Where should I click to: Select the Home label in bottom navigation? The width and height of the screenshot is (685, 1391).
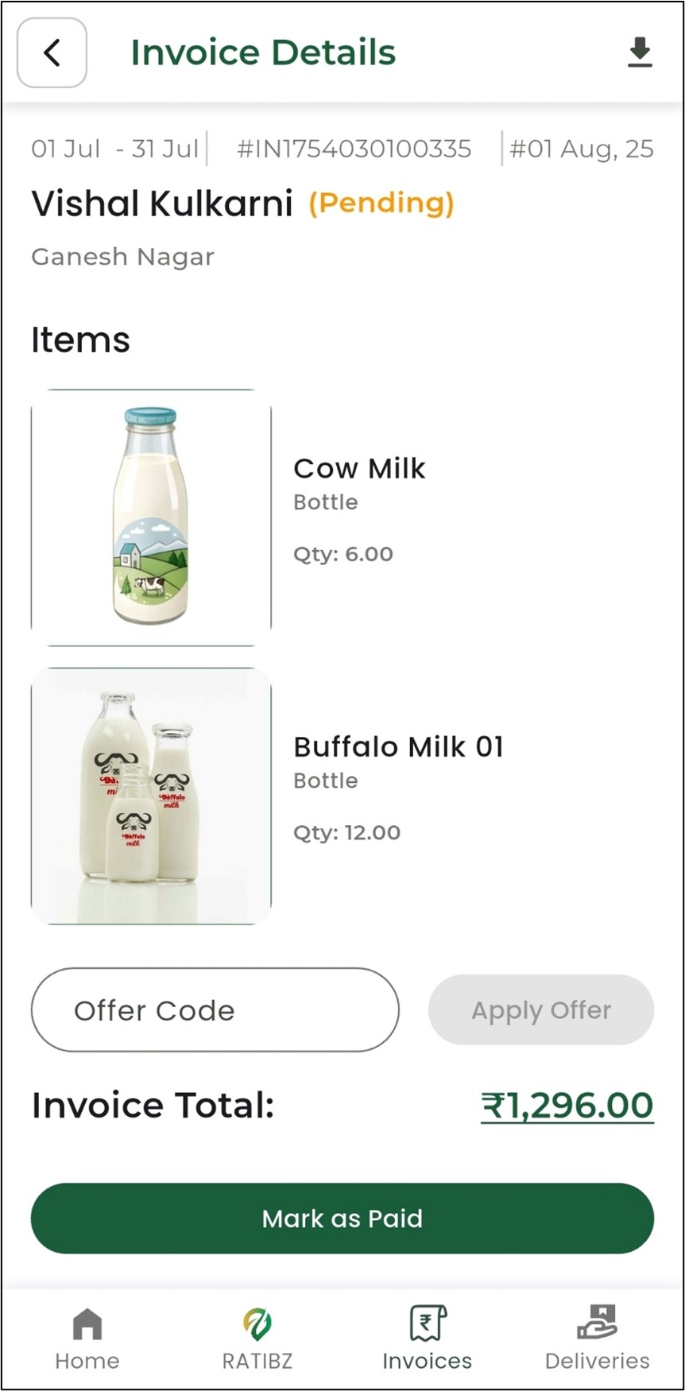click(x=87, y=1361)
